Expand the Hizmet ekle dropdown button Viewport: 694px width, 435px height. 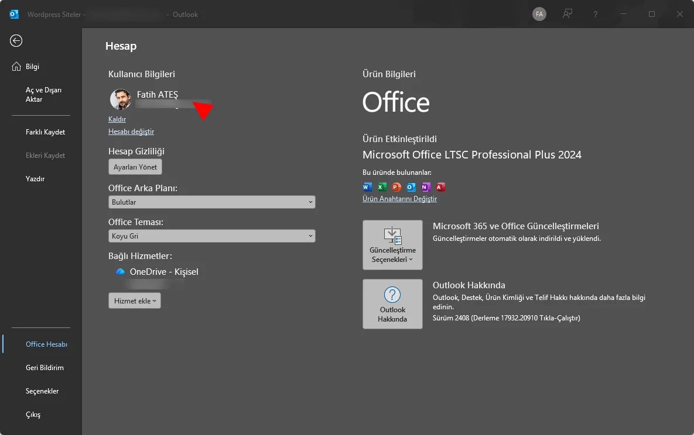pos(135,301)
